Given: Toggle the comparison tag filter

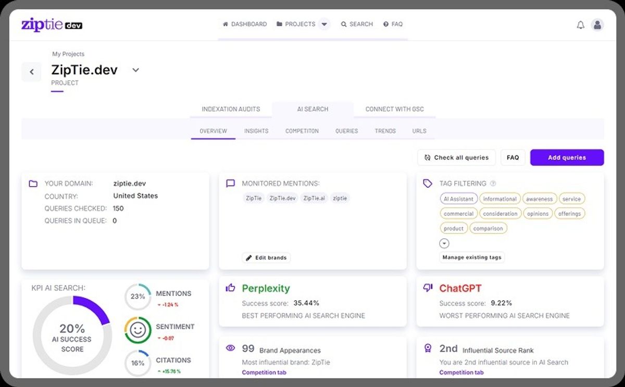Looking at the screenshot, I should click(488, 228).
